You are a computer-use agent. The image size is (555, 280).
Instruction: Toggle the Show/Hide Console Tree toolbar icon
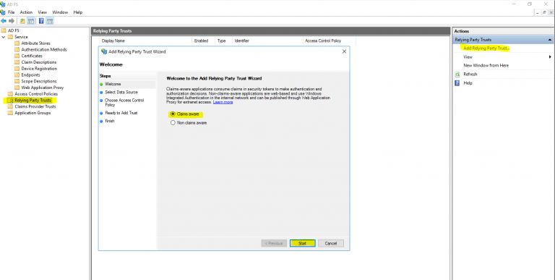pyautogui.click(x=31, y=21)
